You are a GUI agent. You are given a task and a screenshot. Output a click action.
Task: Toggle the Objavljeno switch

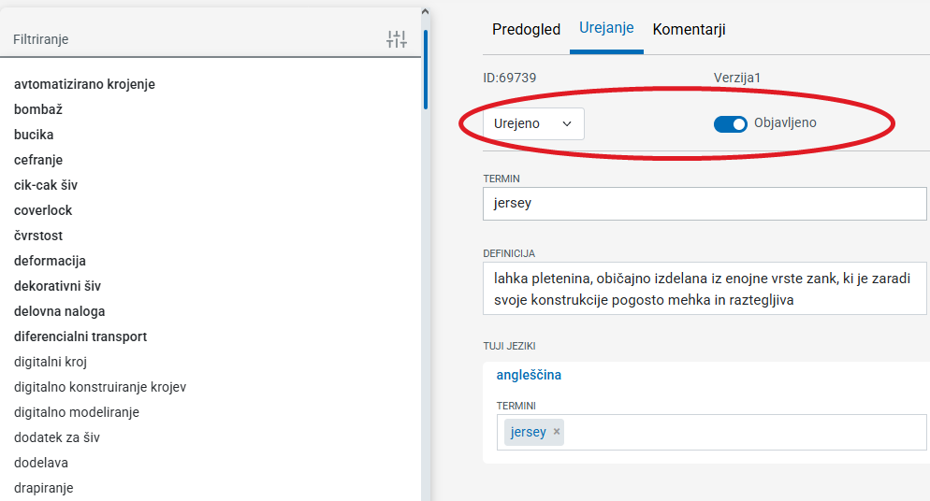click(x=730, y=123)
